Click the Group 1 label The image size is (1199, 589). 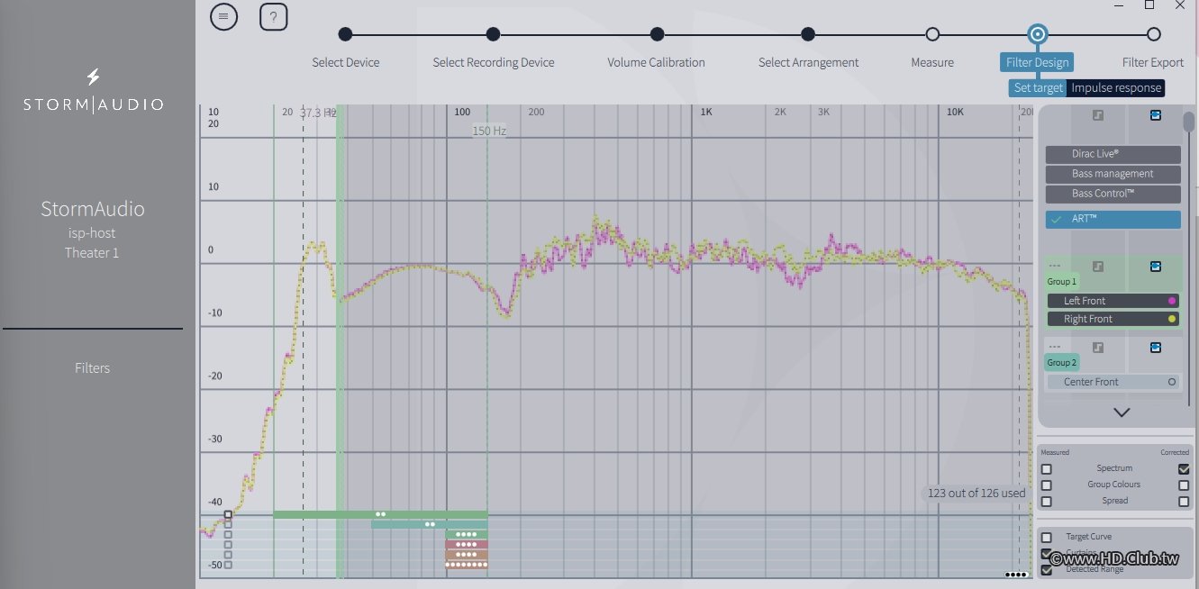1061,282
